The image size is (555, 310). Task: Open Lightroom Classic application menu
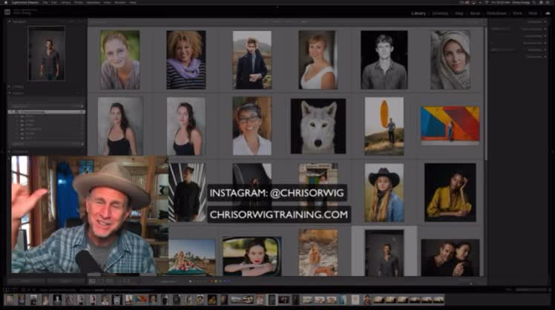(x=25, y=2)
